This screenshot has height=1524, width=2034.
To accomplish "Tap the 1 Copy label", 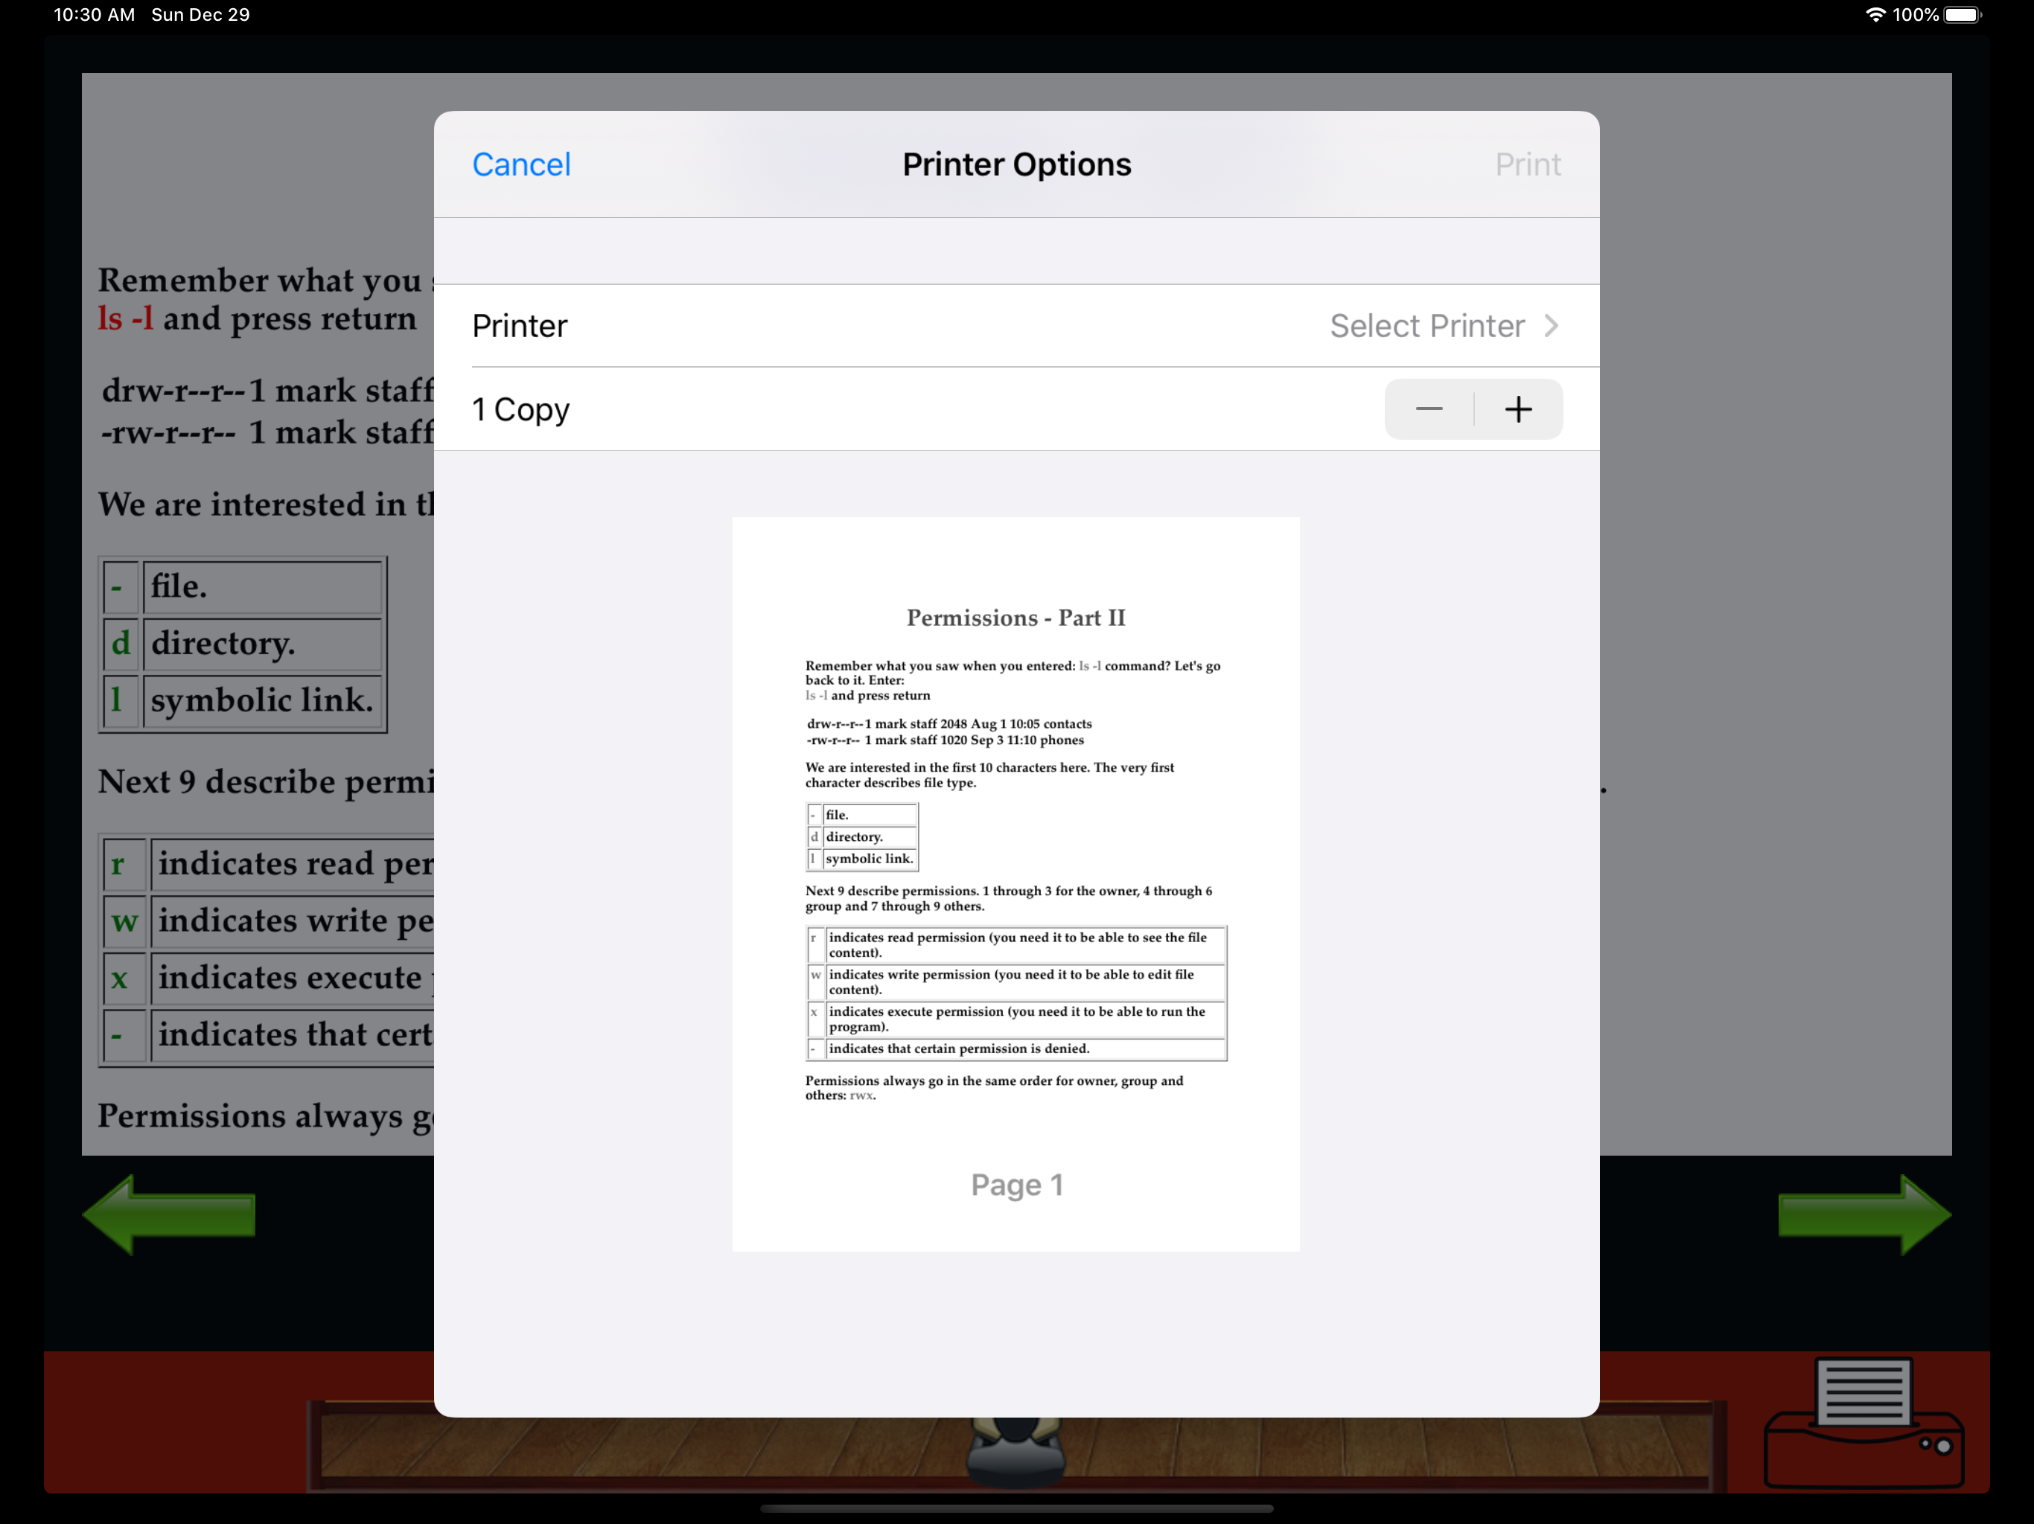I will click(520, 409).
